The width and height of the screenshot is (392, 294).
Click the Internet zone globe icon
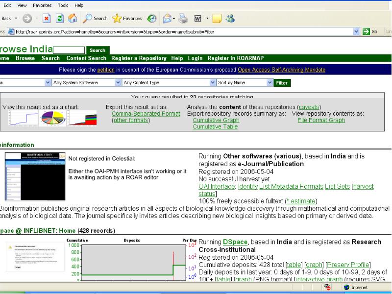pyautogui.click(x=346, y=287)
